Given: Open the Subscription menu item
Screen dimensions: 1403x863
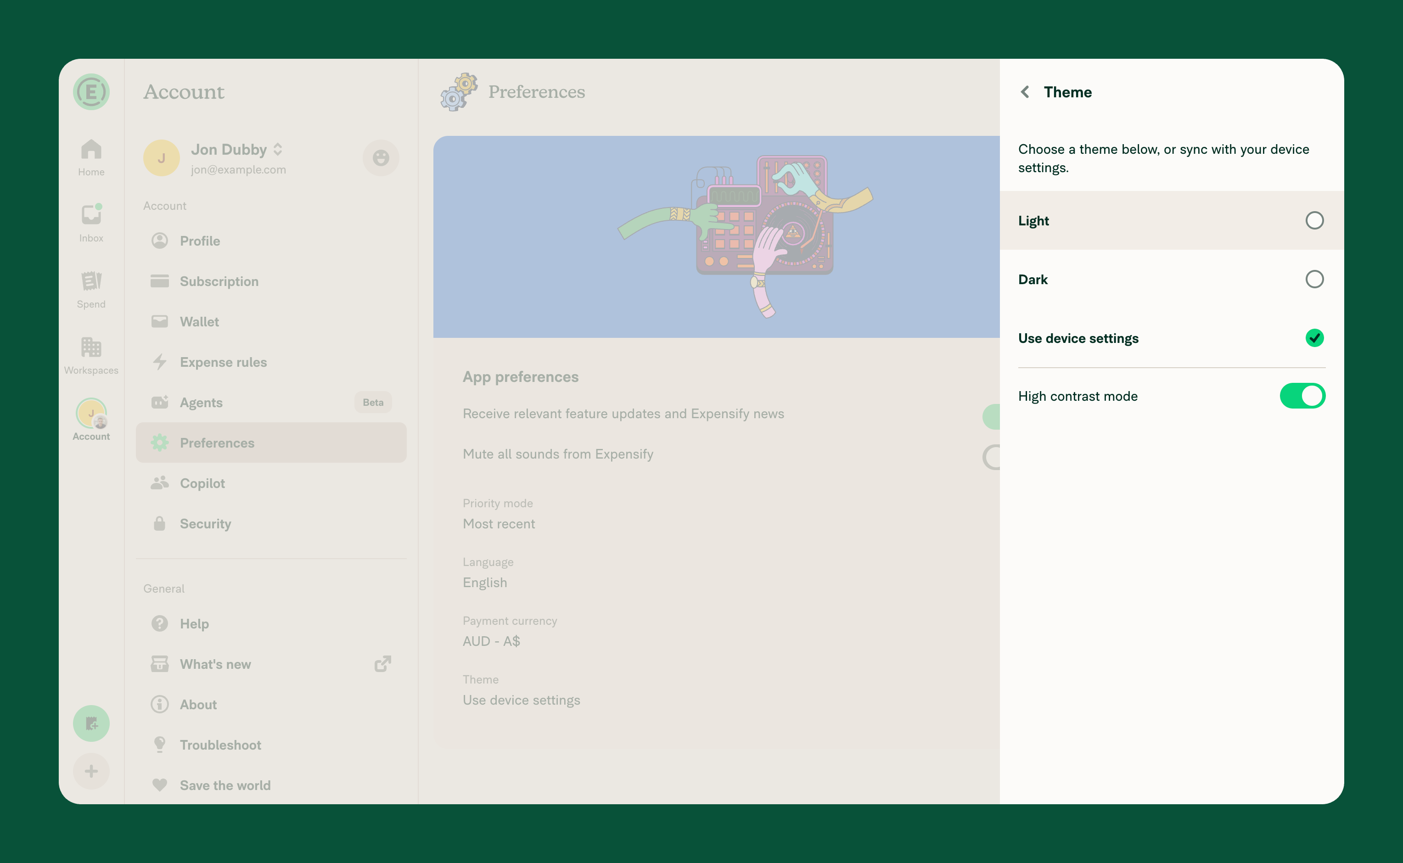Looking at the screenshot, I should (x=270, y=281).
